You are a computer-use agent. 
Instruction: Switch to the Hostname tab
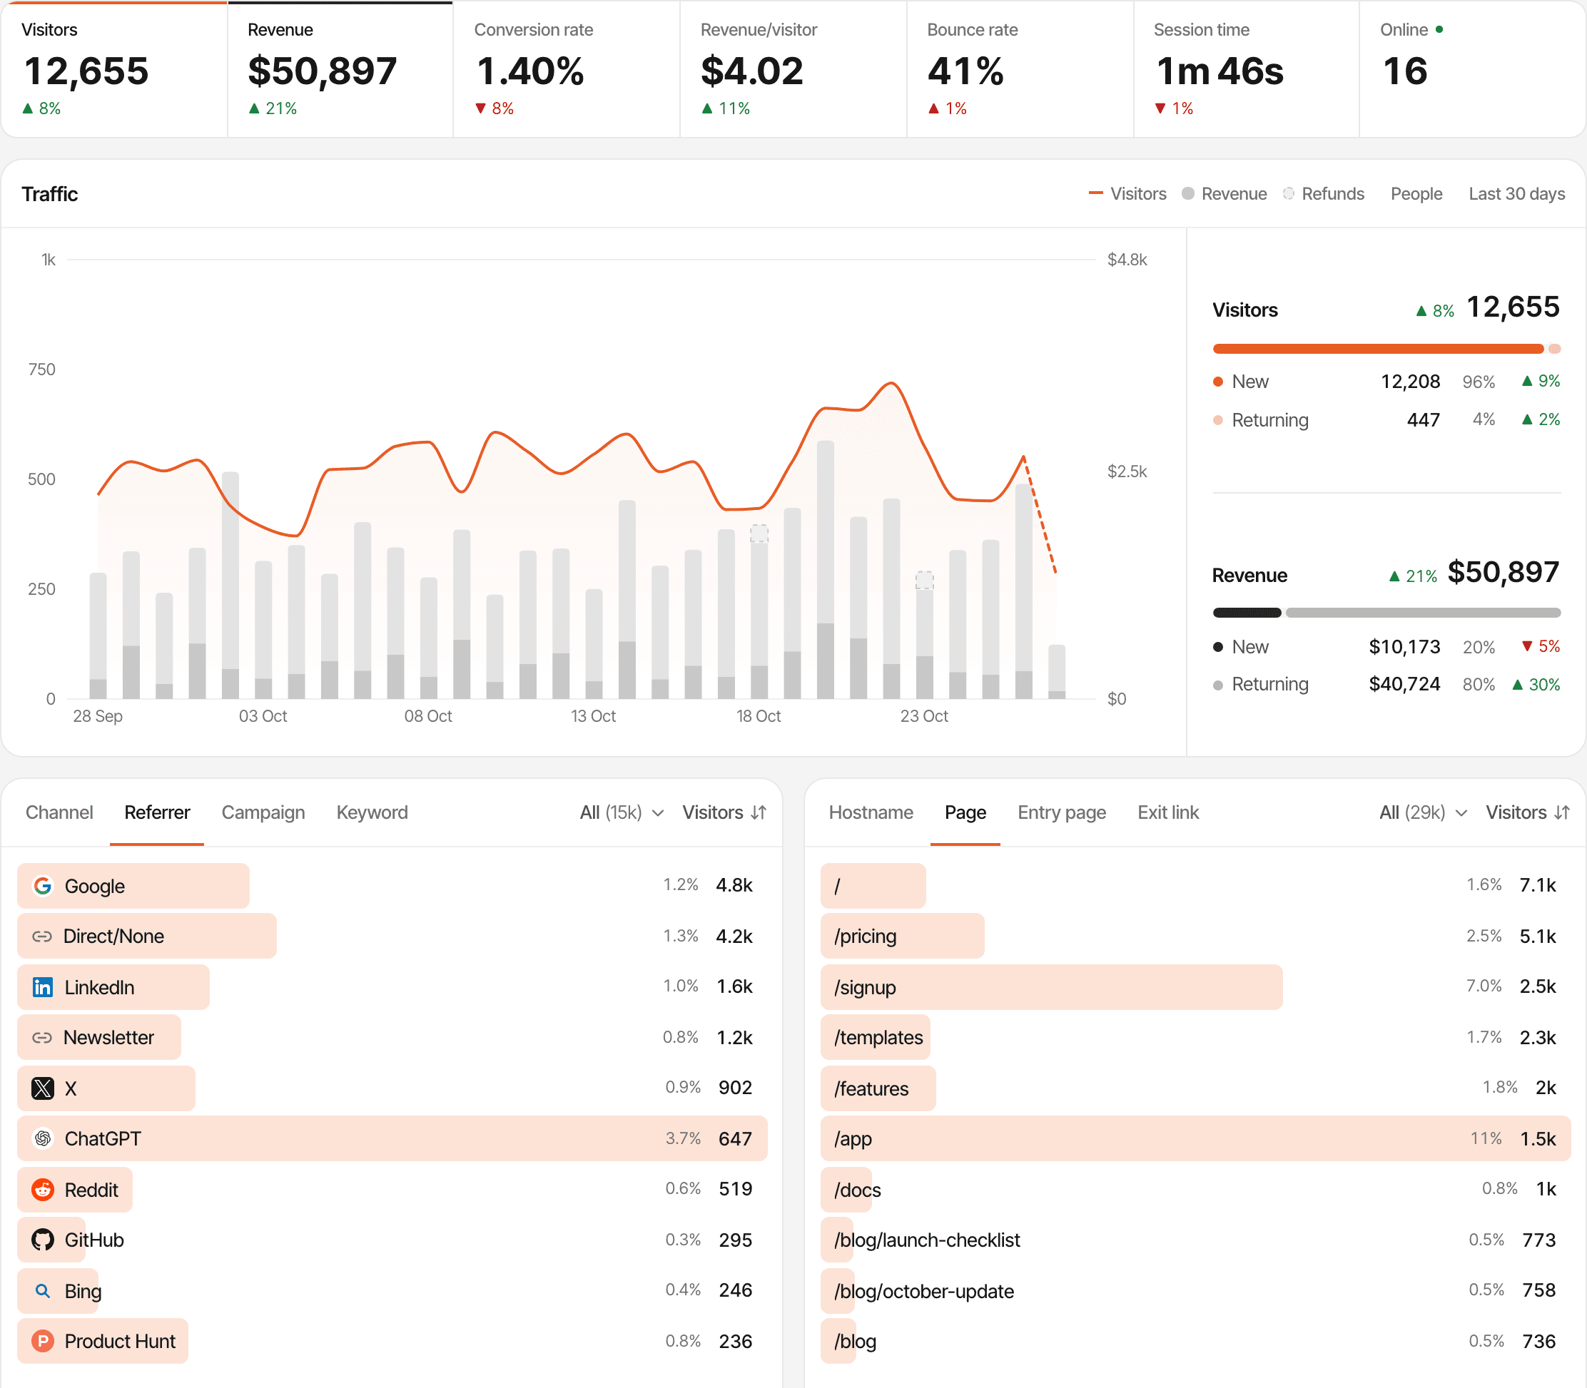click(871, 812)
